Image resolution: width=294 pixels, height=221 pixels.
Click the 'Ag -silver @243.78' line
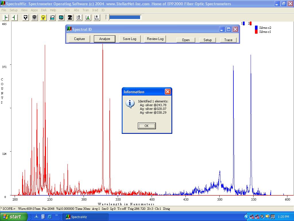[153, 105]
